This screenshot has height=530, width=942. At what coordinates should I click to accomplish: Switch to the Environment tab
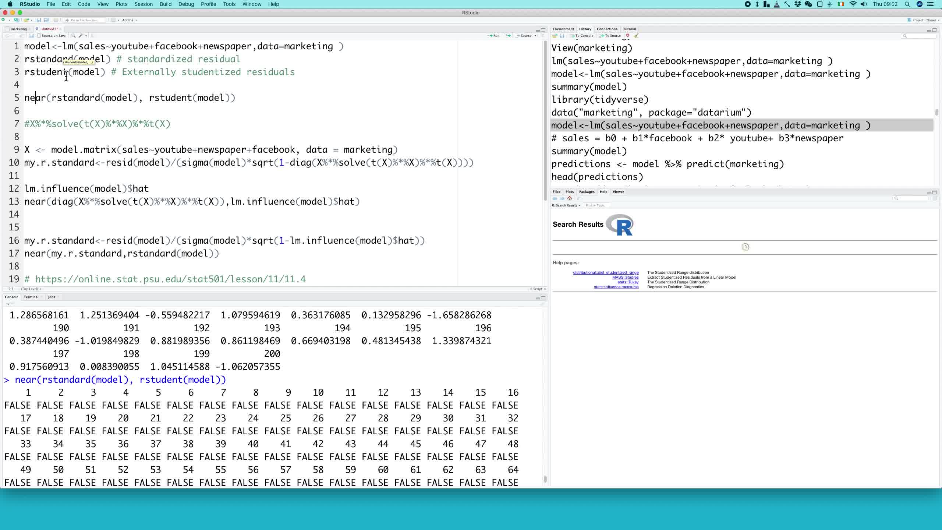coord(563,29)
